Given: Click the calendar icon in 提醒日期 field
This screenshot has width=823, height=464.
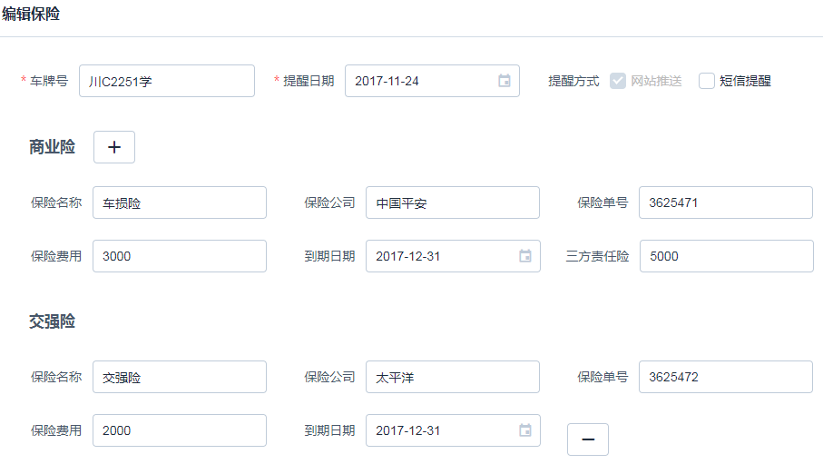Looking at the screenshot, I should pyautogui.click(x=505, y=81).
